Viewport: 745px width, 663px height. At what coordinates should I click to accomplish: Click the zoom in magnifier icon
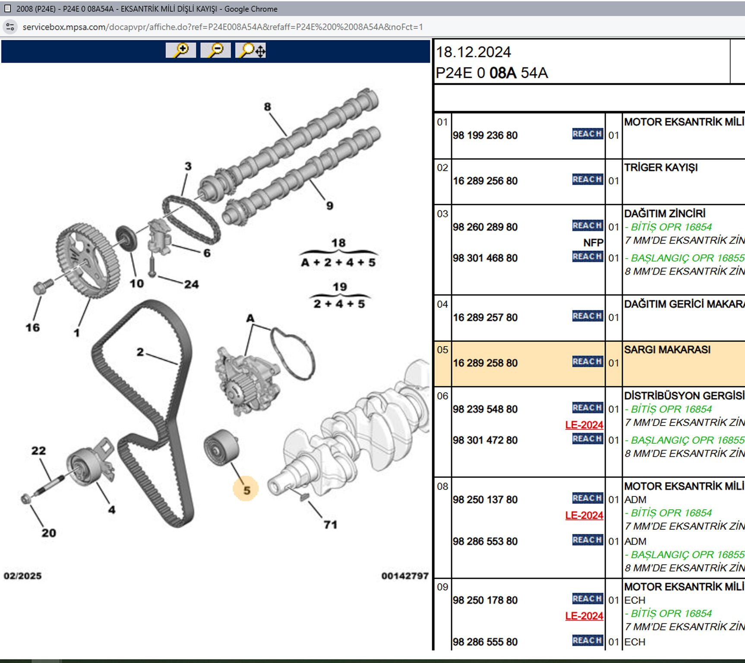click(181, 51)
